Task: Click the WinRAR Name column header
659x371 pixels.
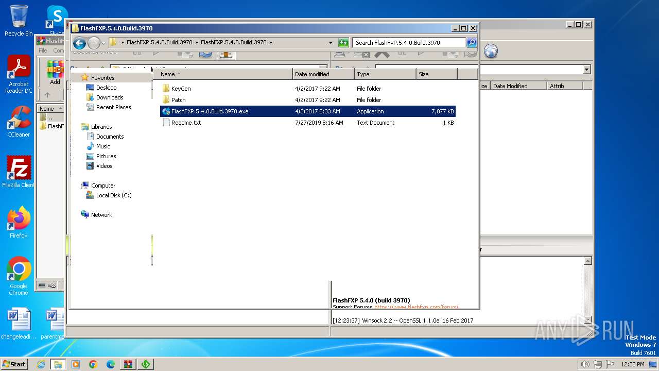Action: (x=50, y=109)
